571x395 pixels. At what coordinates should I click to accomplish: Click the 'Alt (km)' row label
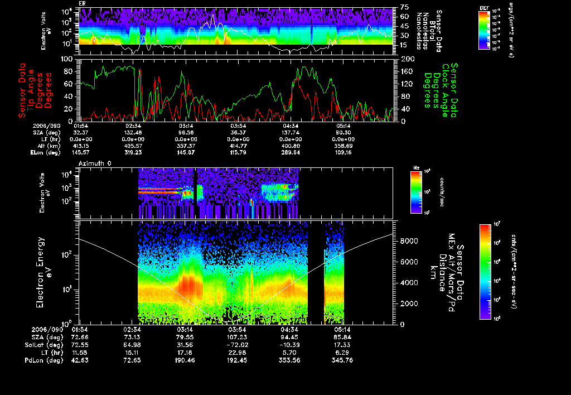click(48, 146)
